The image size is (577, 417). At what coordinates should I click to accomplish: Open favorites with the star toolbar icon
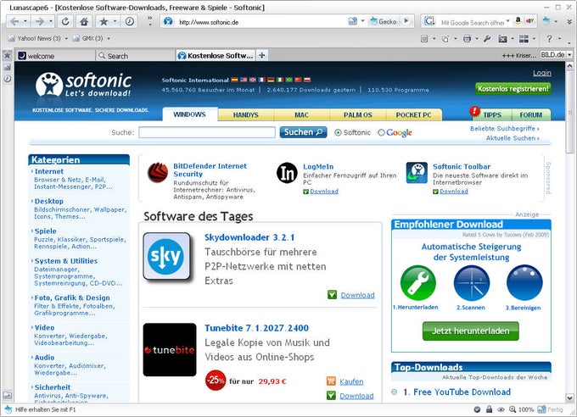pos(104,22)
